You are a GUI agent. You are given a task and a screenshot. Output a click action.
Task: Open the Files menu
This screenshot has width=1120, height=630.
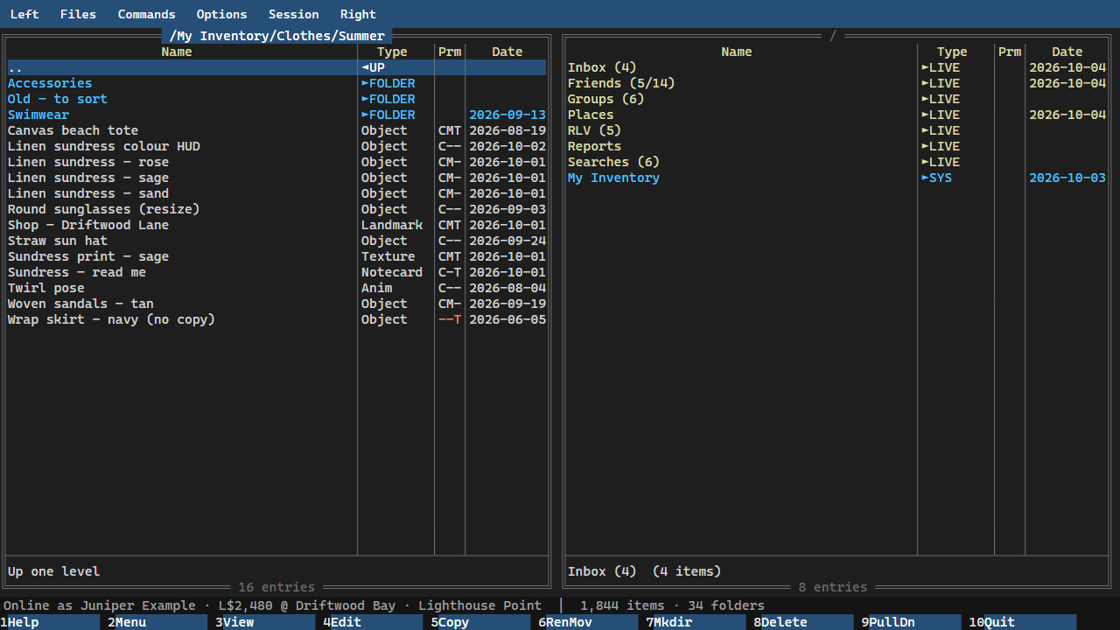[78, 14]
